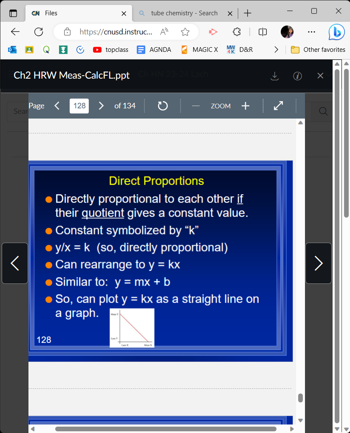The image size is (350, 433).
Task: Click the graph thumbnail on the slide
Action: (132, 328)
